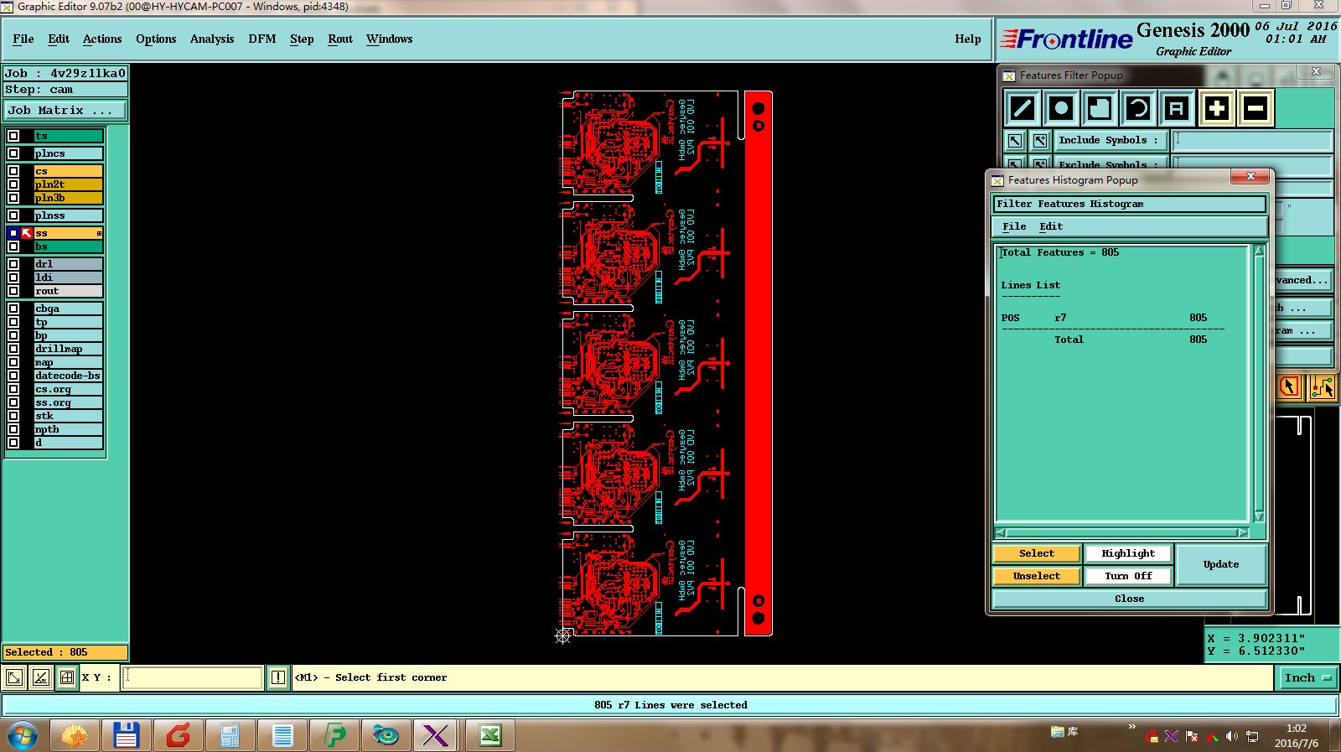Click right arrow of histogram horizontal scrollbar
Viewport: 1341px width, 752px height.
1243,533
